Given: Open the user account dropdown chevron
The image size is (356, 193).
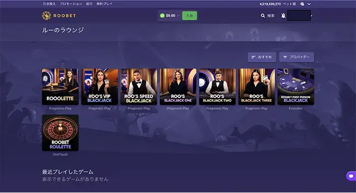Looking at the screenshot, I should pos(311,16).
